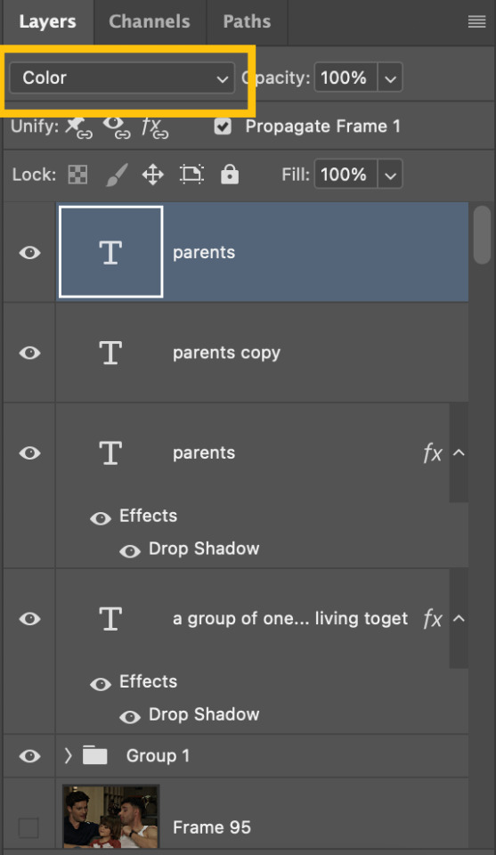This screenshot has height=855, width=496.
Task: Uncheck the Propagate Frame 1 checkbox
Action: (223, 126)
